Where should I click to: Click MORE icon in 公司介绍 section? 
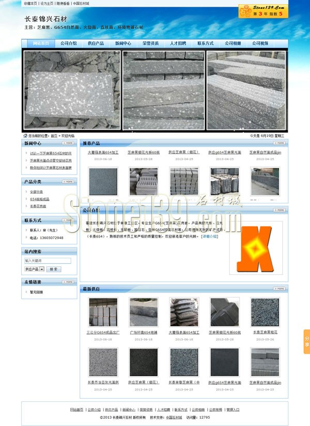point(278,211)
